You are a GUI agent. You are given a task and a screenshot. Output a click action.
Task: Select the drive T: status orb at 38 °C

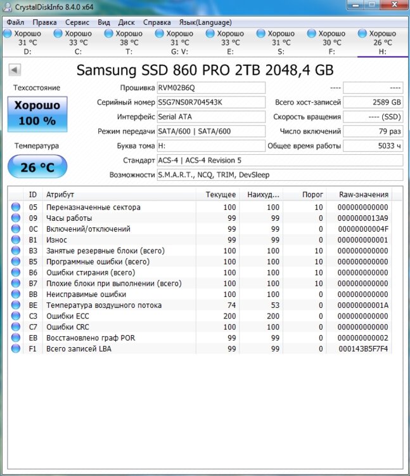coord(109,34)
